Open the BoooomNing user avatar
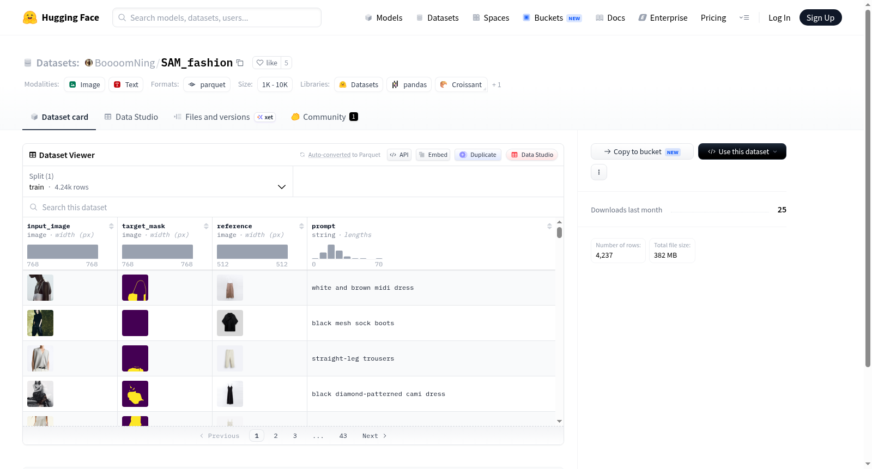 coord(89,63)
